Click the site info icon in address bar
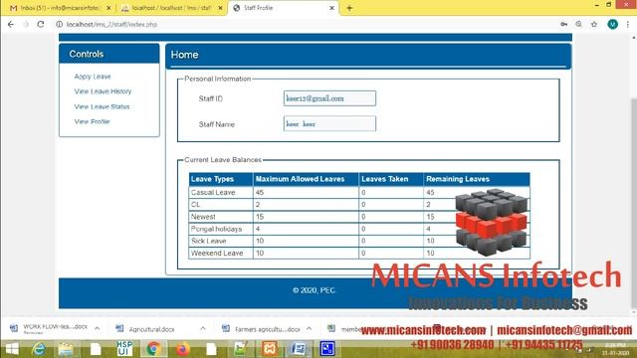The height and width of the screenshot is (358, 637). tap(60, 24)
